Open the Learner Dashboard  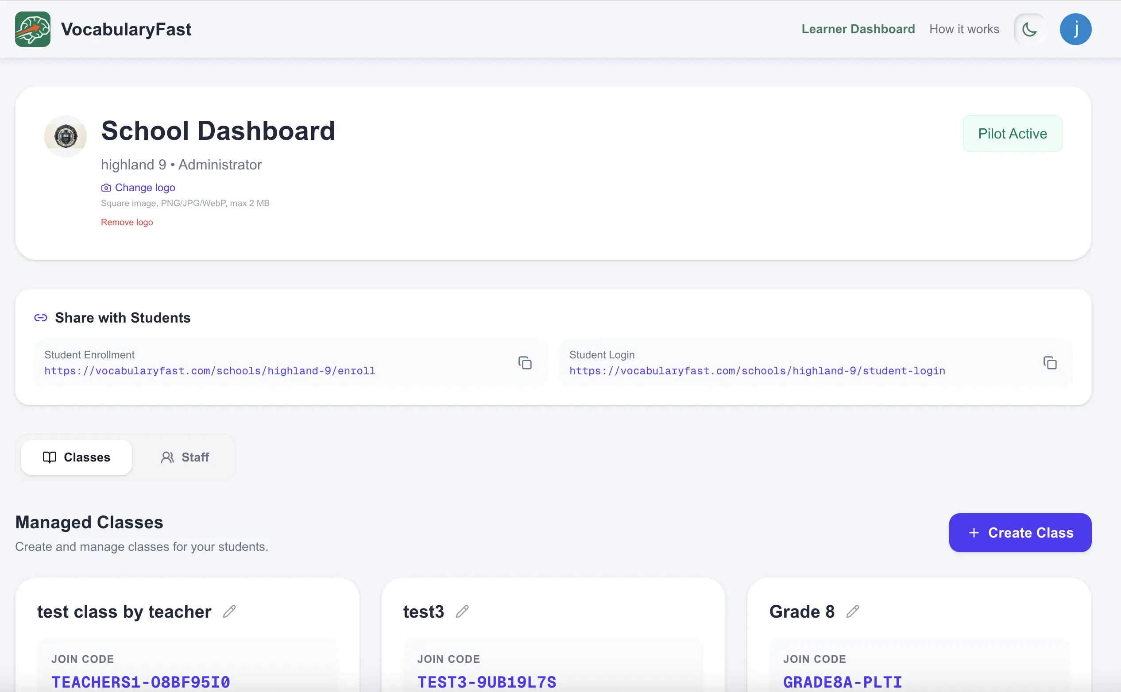[x=858, y=29]
